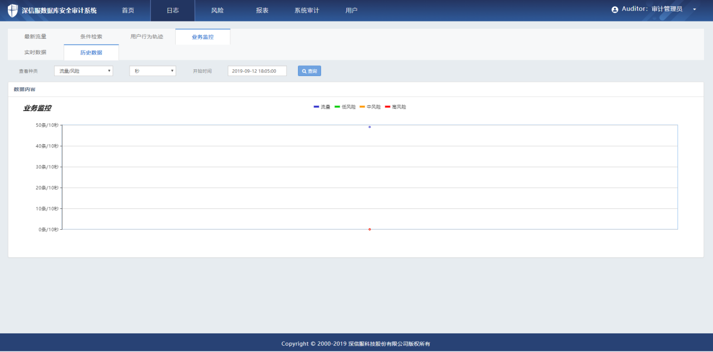Expand the Auditor account dropdown arrow
The width and height of the screenshot is (713, 352).
[x=694, y=10]
